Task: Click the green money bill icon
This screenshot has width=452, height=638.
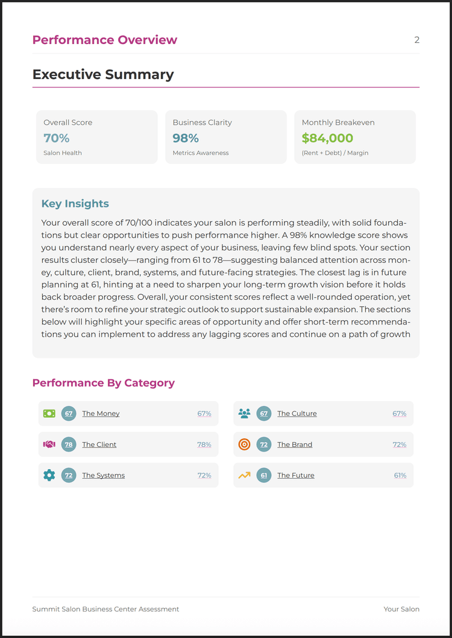Action: pyautogui.click(x=49, y=414)
